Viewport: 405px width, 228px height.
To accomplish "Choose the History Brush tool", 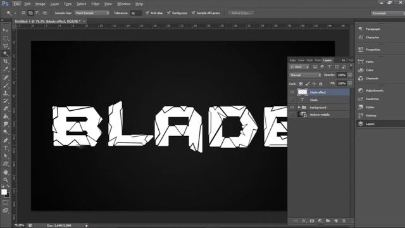I will click(x=6, y=101).
